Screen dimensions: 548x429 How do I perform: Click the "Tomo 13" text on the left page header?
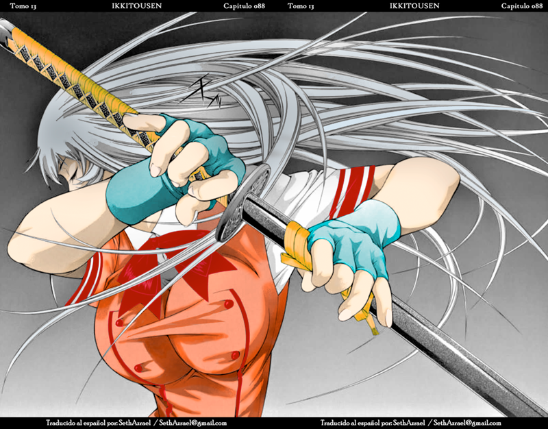pyautogui.click(x=23, y=6)
